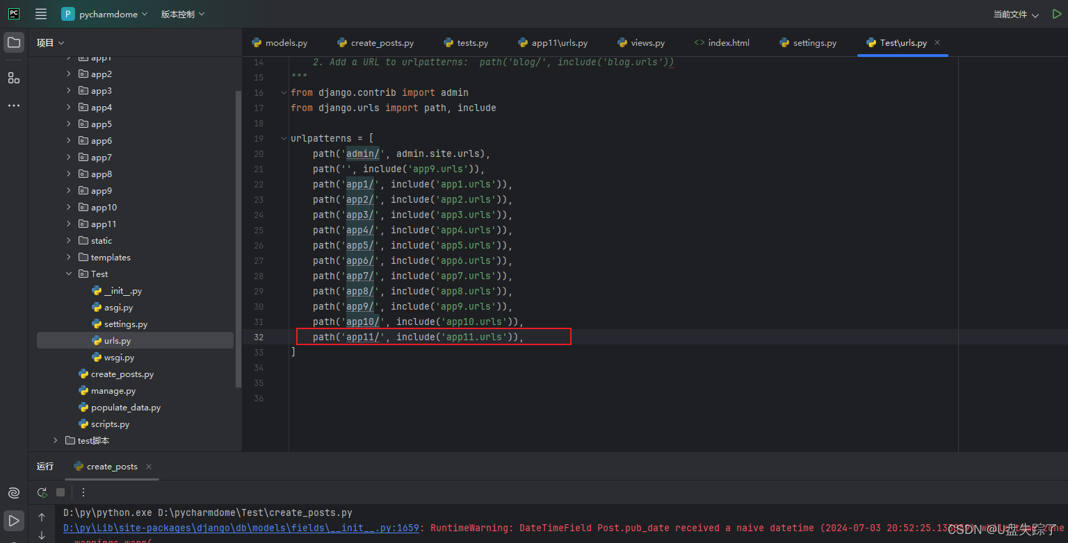Toggle the Project tool window folder icon
This screenshot has width=1068, height=543.
coord(13,42)
